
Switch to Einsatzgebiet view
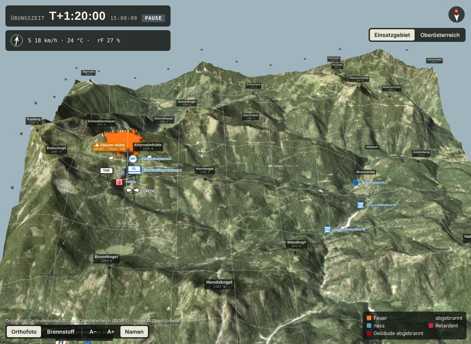pos(392,35)
